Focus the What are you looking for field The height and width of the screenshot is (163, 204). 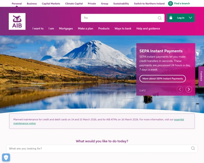(102, 149)
